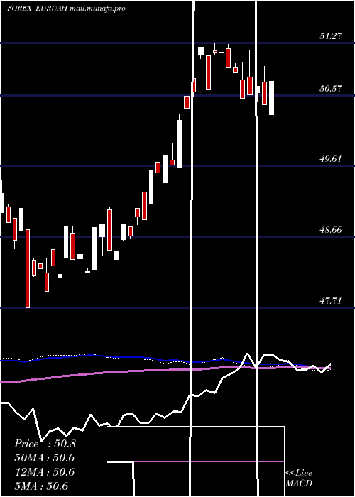
Task: Click the '12MA : 50.6' readout
Action: click(x=45, y=472)
